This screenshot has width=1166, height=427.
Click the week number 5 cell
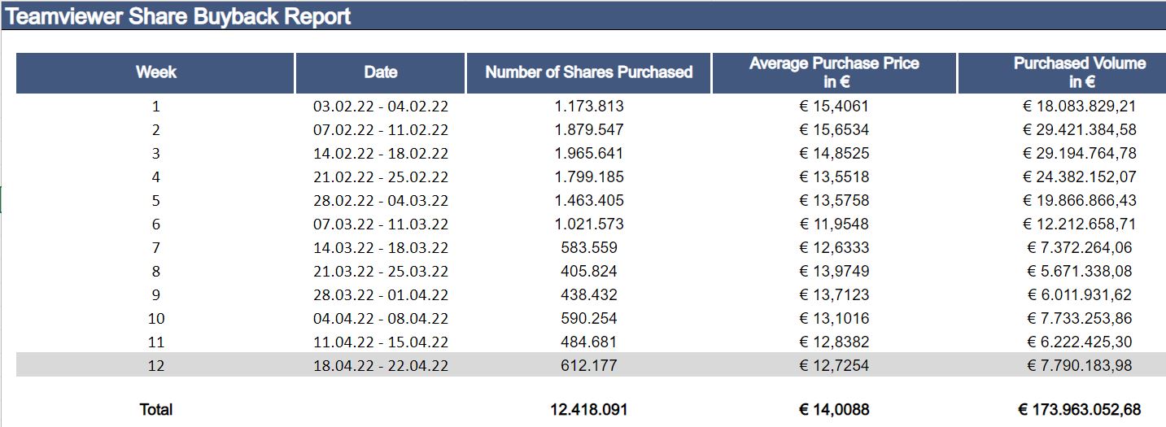coord(155,200)
